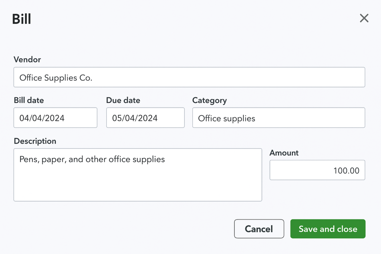
Task: Open the Due date picker field
Action: pos(145,118)
